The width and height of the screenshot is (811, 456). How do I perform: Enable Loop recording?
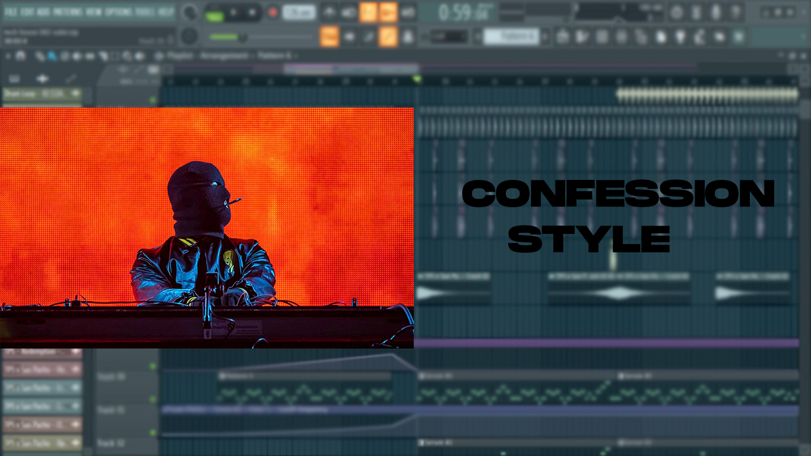tap(408, 12)
